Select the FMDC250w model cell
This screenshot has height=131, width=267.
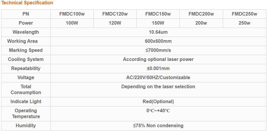(244, 14)
